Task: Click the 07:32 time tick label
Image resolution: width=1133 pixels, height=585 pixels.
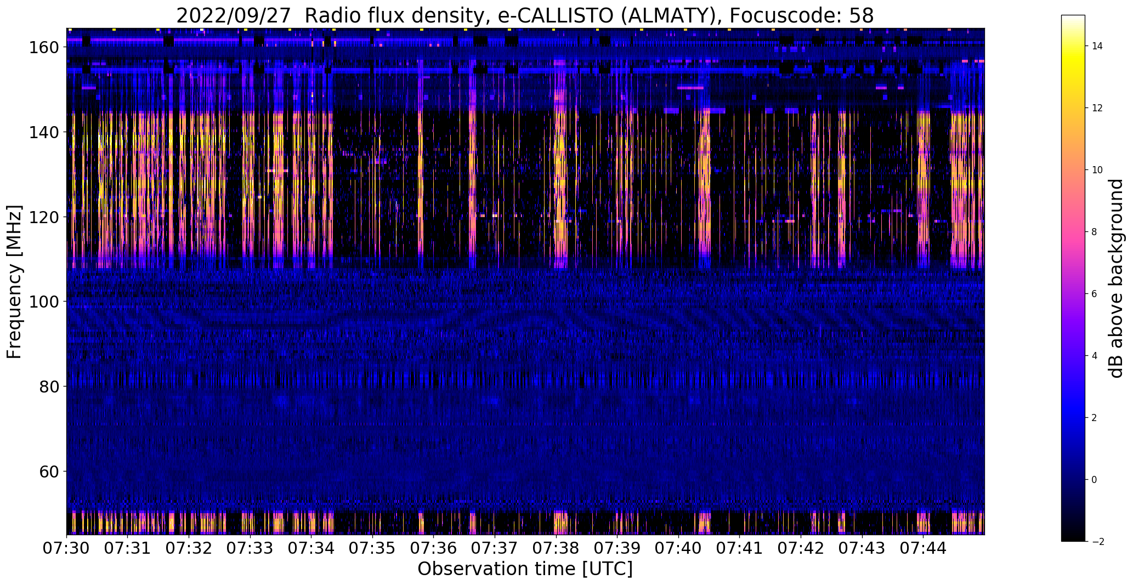Action: [x=189, y=547]
